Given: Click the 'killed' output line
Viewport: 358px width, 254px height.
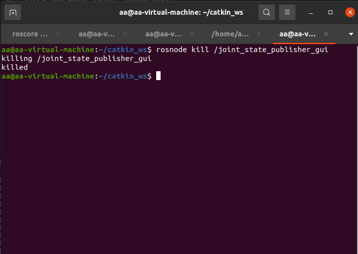Looking at the screenshot, I should point(15,67).
